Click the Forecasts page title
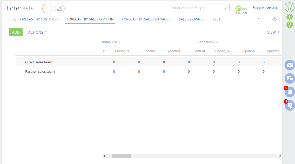Screen dimensions: 295x164 coord(20,8)
